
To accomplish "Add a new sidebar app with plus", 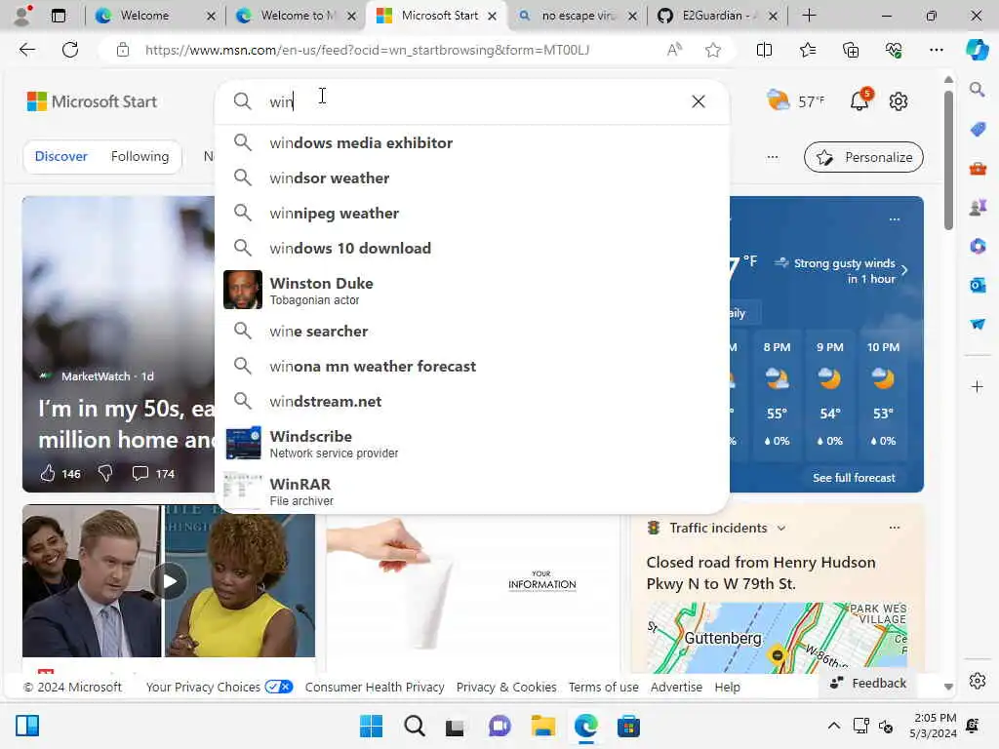I will [x=978, y=386].
